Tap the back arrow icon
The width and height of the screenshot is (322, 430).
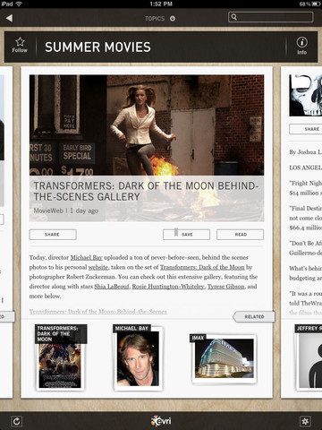[9, 18]
